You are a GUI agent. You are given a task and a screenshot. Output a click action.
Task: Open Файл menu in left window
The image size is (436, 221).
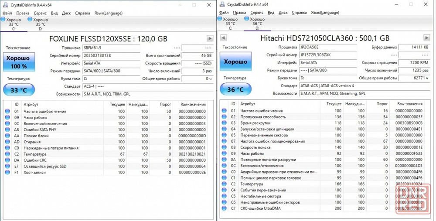(x=7, y=13)
